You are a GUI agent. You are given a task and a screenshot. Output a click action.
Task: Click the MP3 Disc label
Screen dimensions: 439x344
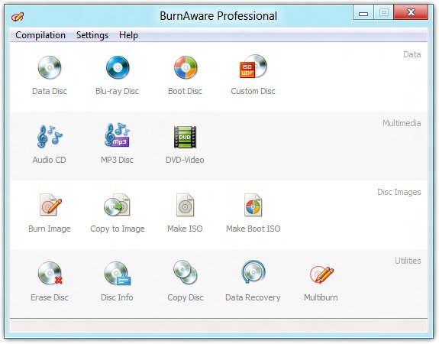point(117,160)
